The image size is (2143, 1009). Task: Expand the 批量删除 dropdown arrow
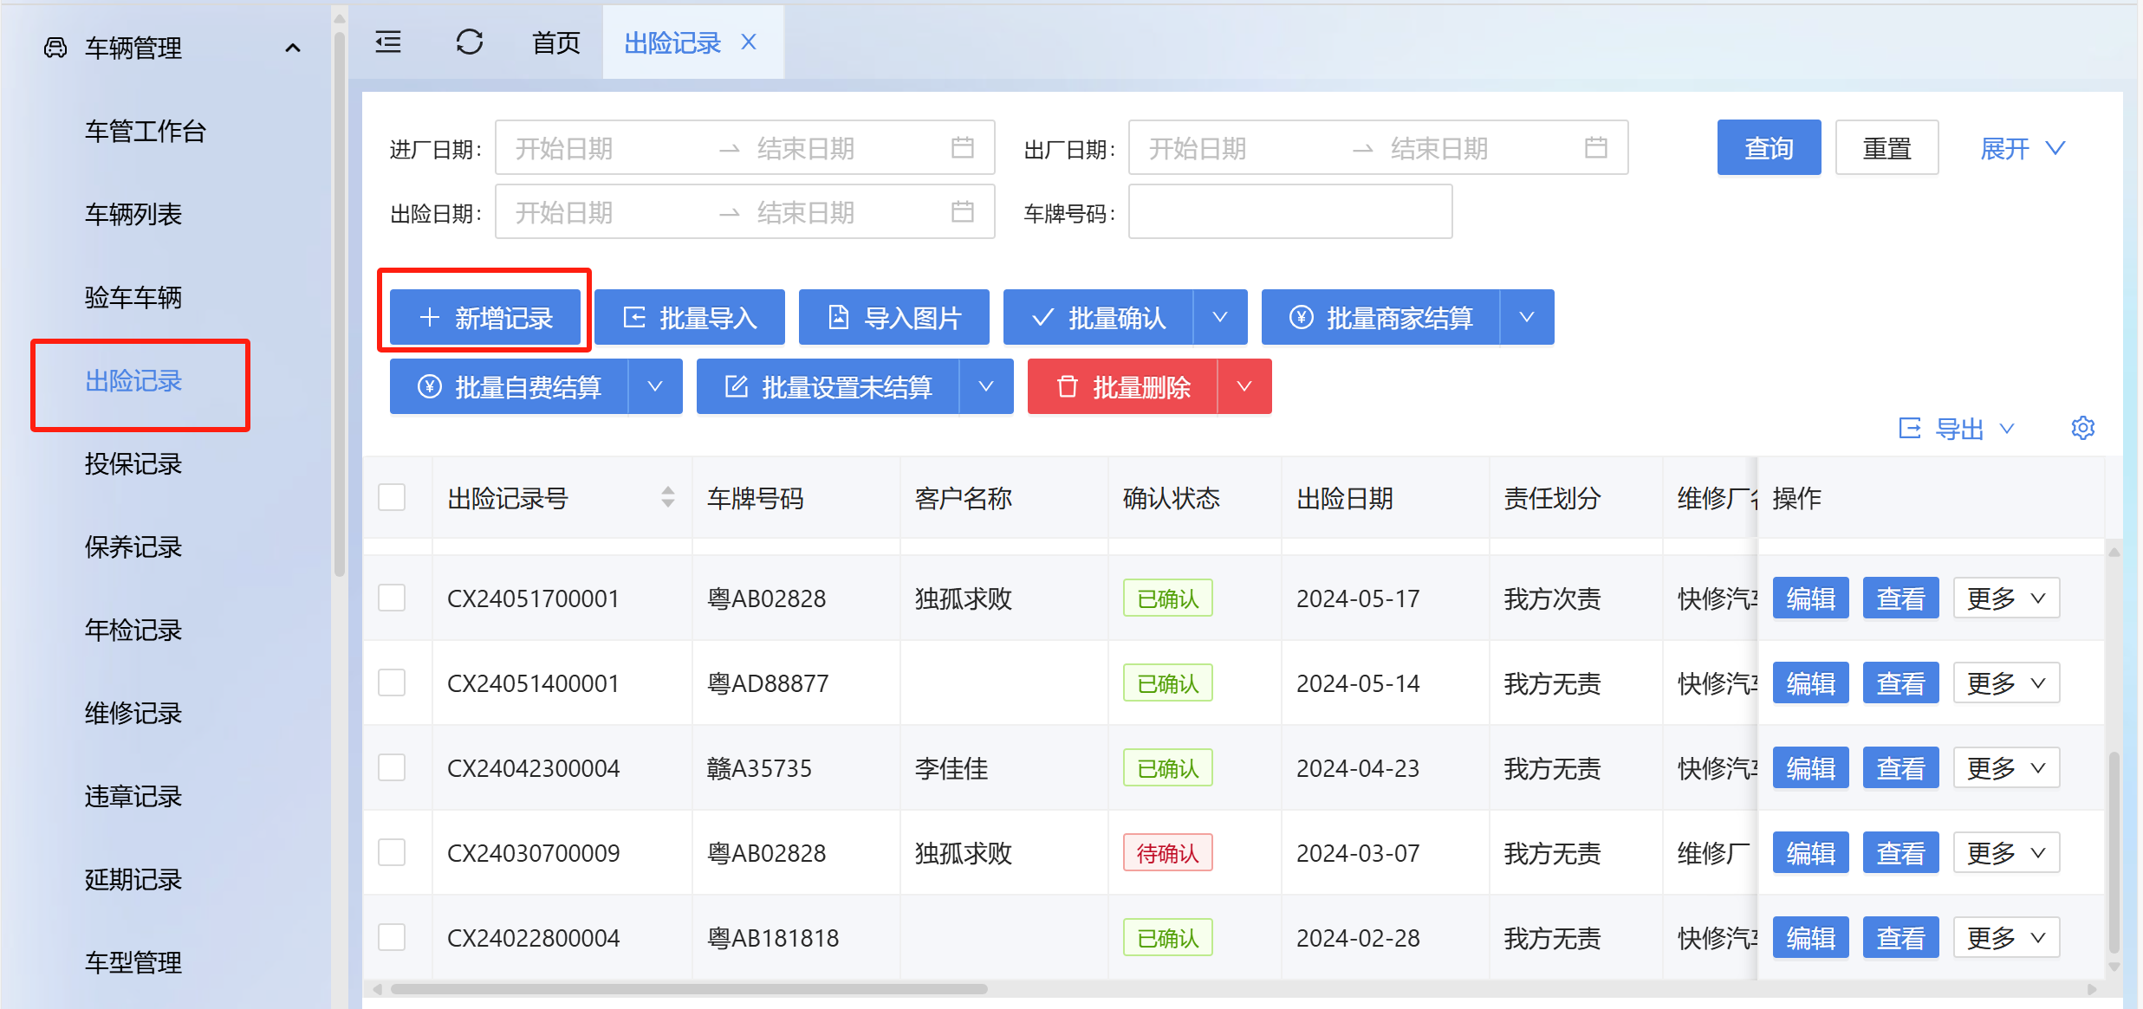coord(1244,387)
